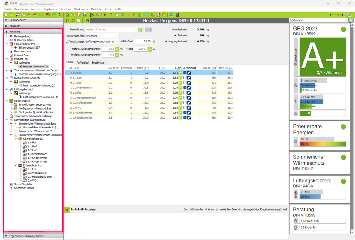This screenshot has height=240, width=355.
Task: Click the calculator icon in the toolbar
Action: [x=177, y=15]
